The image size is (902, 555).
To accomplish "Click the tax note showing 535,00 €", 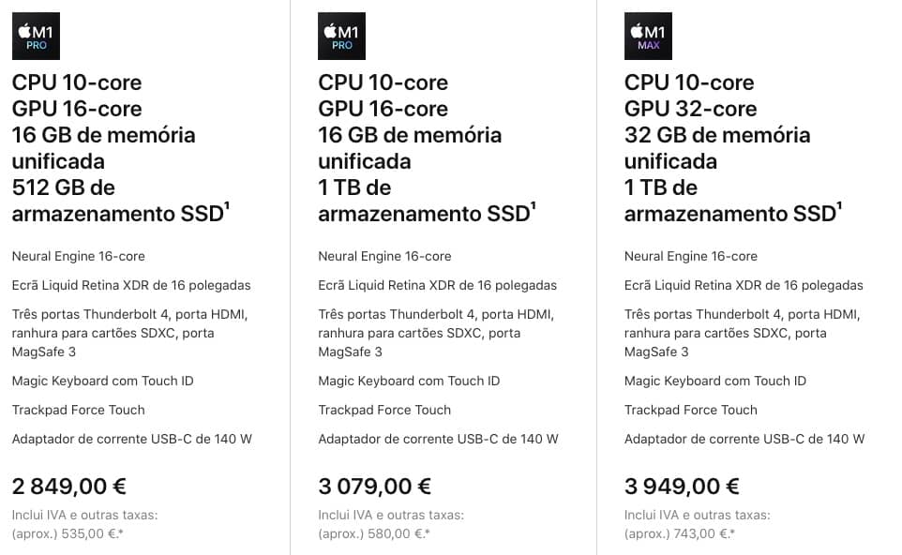I will click(x=84, y=524).
